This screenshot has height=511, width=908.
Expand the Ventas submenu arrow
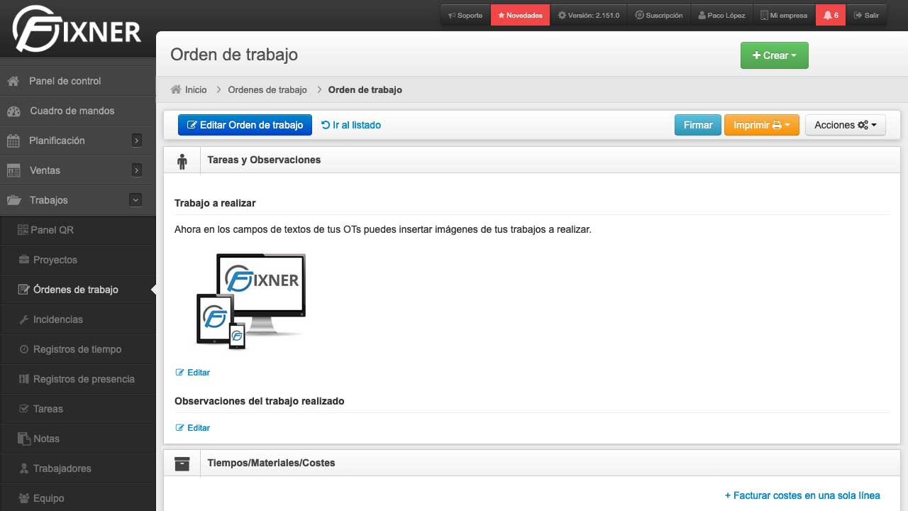point(137,170)
